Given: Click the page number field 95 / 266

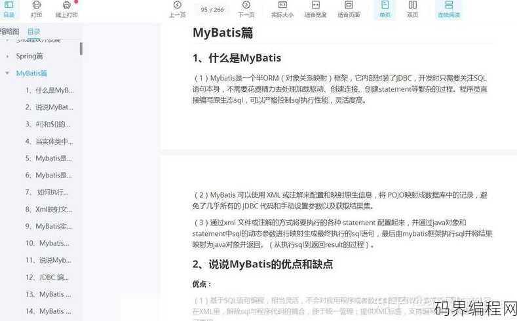Looking at the screenshot, I should pyautogui.click(x=212, y=10).
